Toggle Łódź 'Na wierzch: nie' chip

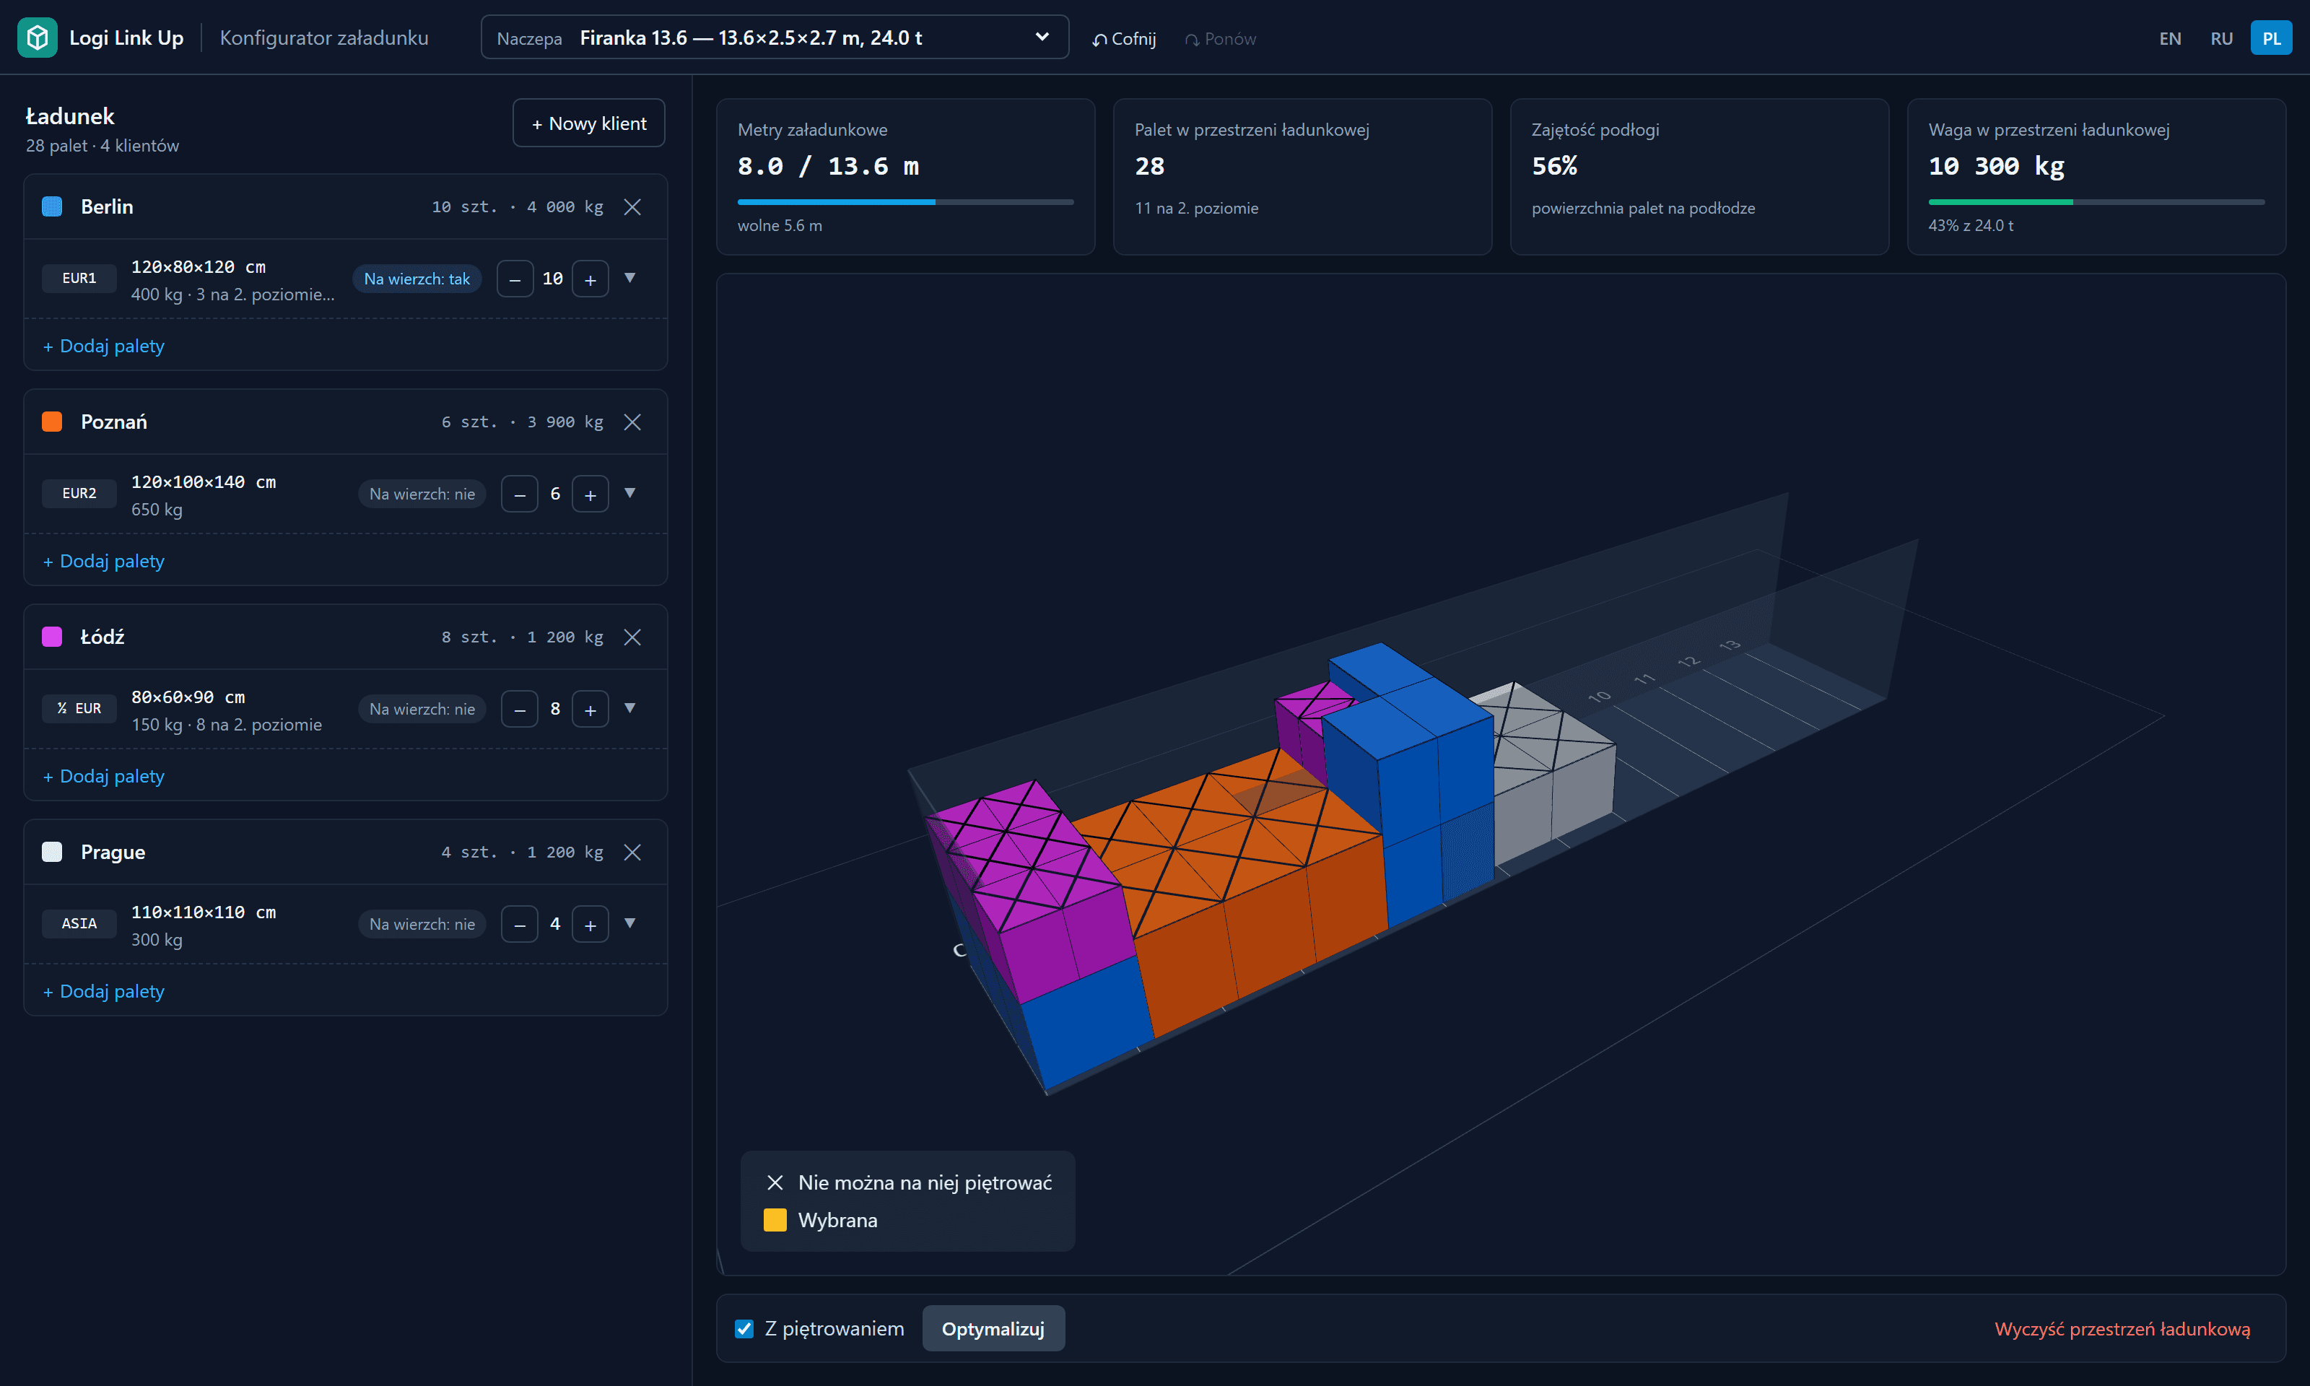click(x=422, y=709)
